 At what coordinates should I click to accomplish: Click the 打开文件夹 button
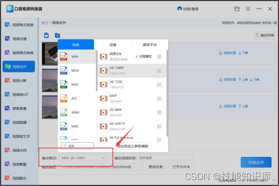(x=181, y=167)
